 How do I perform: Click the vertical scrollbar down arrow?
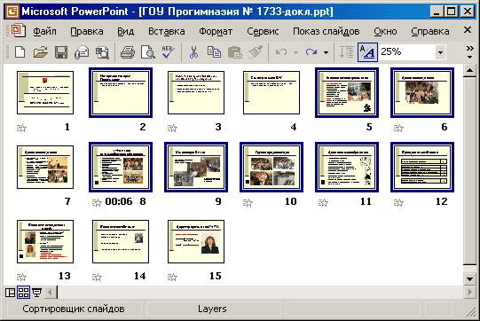pyautogui.click(x=469, y=278)
